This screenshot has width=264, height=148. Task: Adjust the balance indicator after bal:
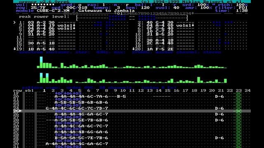(x=163, y=5)
